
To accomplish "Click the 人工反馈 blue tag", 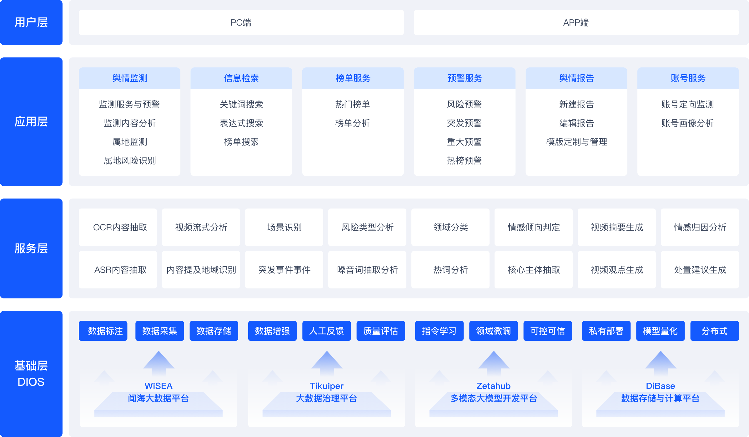I will point(327,331).
